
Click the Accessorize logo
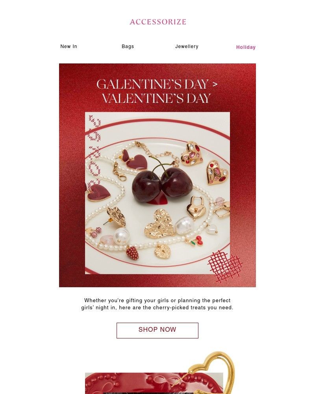coord(157,22)
